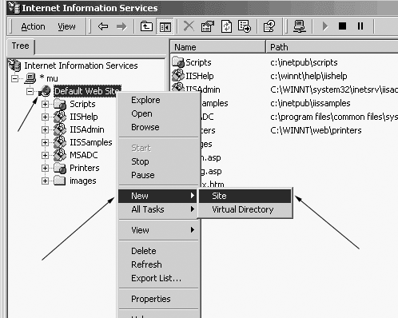Open the Action menu

(33, 26)
